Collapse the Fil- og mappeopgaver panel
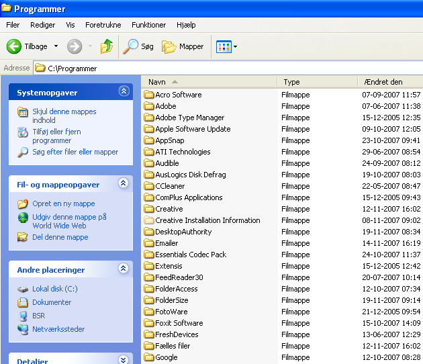423x364 pixels. [124, 183]
